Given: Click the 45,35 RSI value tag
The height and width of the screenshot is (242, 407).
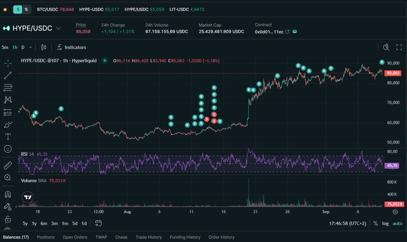Looking at the screenshot, I should [x=392, y=166].
